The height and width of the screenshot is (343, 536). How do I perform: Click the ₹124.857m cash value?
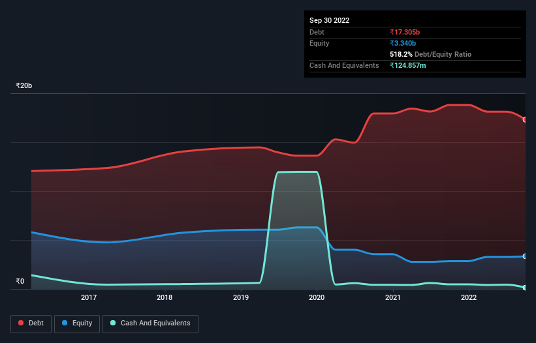tap(408, 65)
